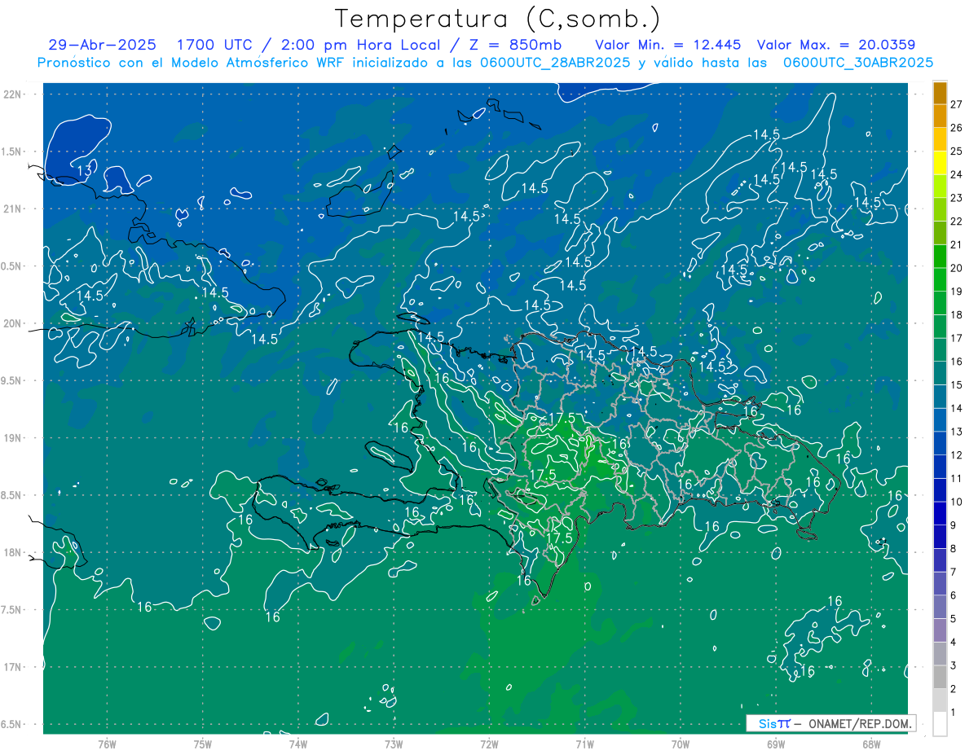Screen dimensions: 978x755
Task: Click the 'Temperatura (C,somb.)' title
Action: [497, 19]
